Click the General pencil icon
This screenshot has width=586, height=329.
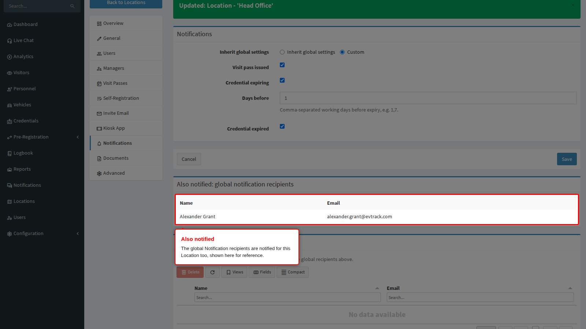[99, 39]
